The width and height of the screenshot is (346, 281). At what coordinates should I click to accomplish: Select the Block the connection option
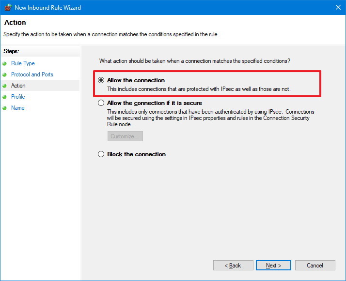[x=101, y=154]
